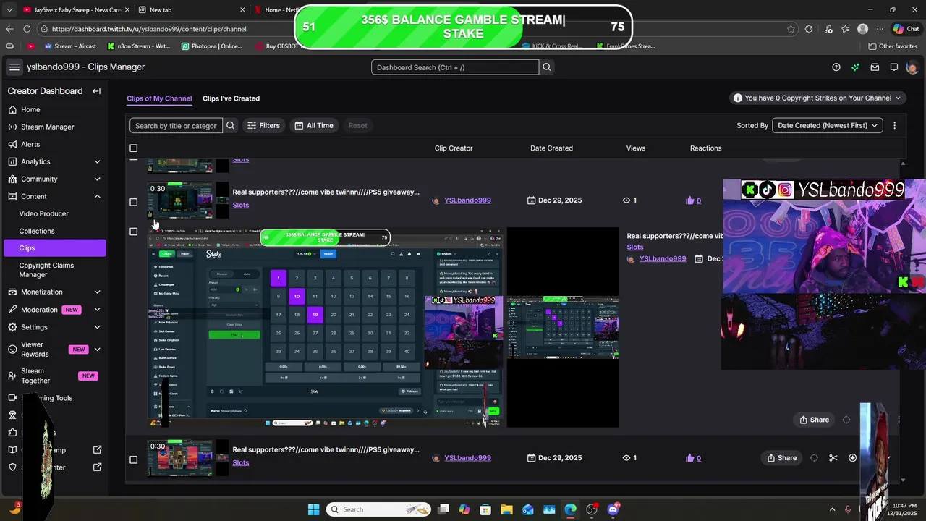Image resolution: width=926 pixels, height=521 pixels.
Task: Go back with browser back arrow
Action: pos(9,29)
